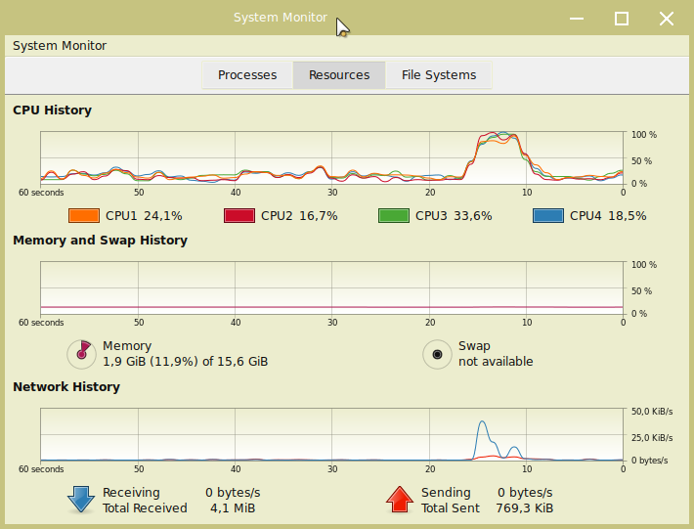
Task: Click the 1,9 GiB memory usage text
Action: tap(186, 362)
